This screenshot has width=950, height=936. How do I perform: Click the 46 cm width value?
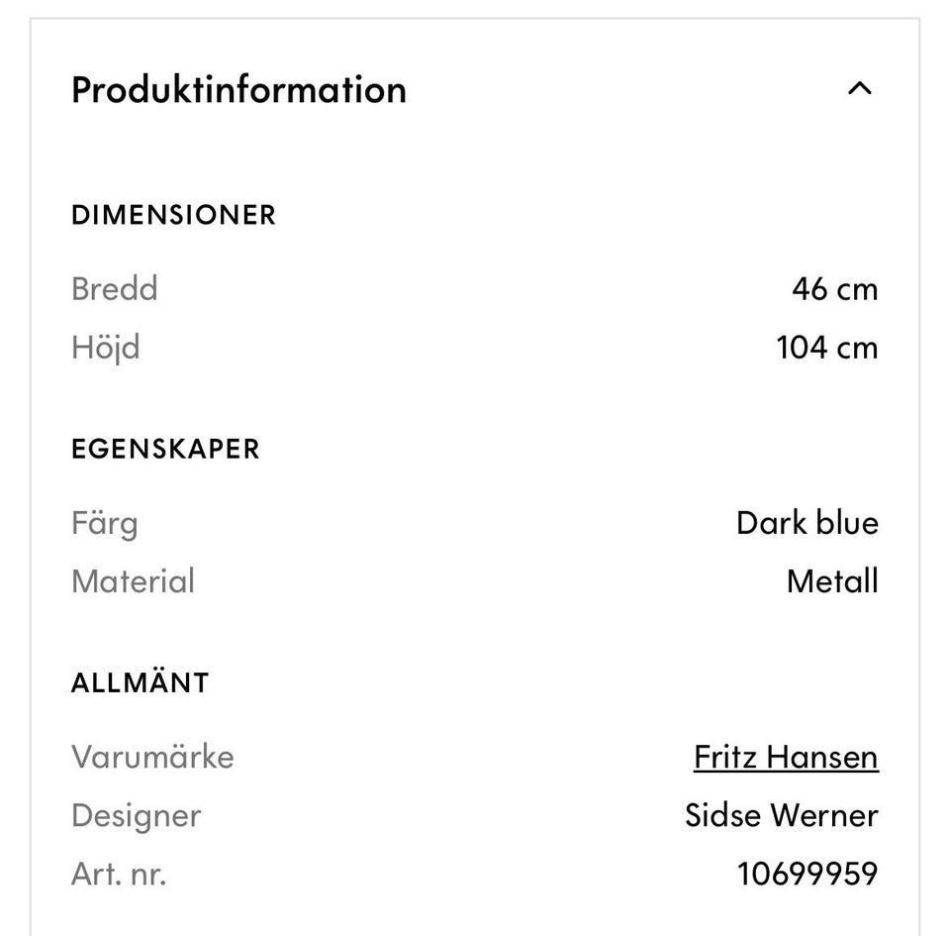834,289
